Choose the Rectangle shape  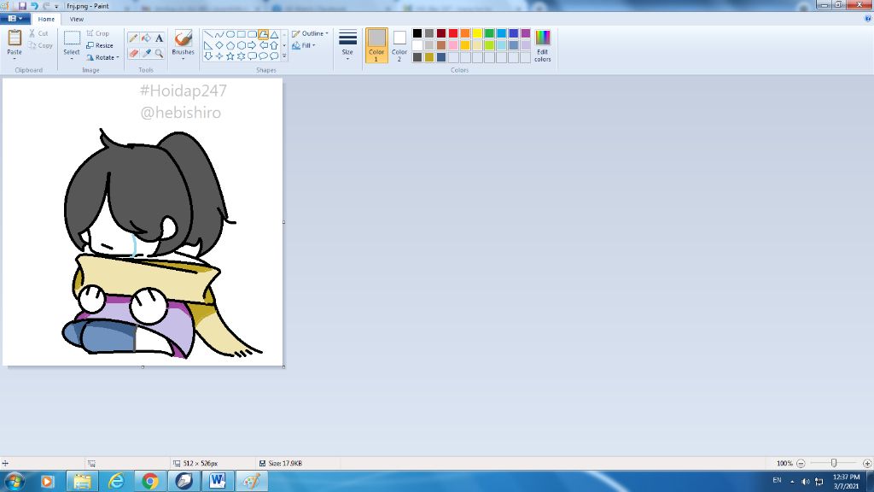coord(242,34)
